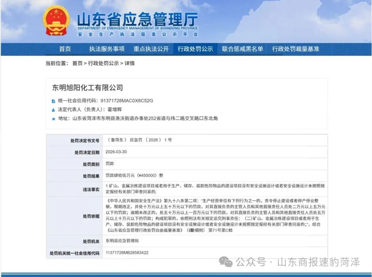Click the penalty category value 罚款
The image size is (372, 277).
point(110,164)
